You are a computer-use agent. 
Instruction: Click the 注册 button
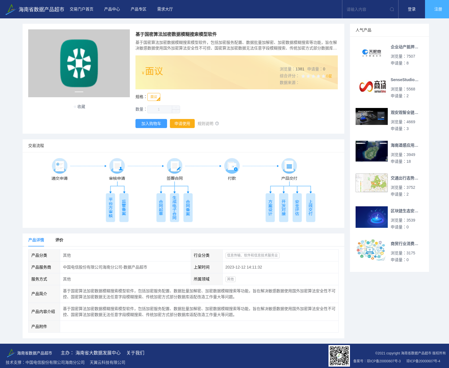click(x=437, y=9)
